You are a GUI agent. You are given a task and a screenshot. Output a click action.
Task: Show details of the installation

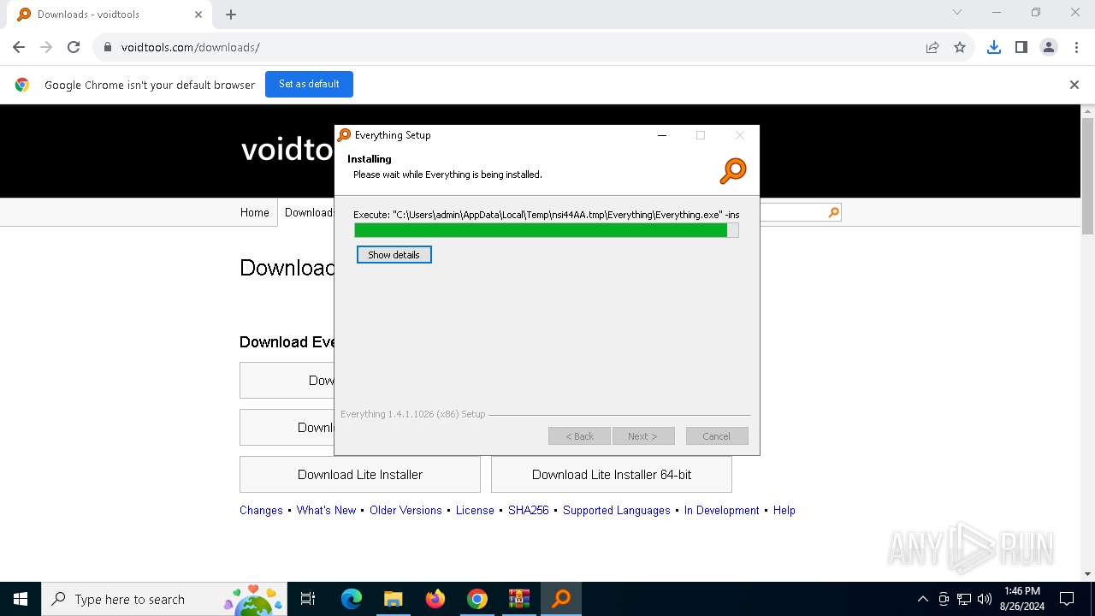pos(394,255)
